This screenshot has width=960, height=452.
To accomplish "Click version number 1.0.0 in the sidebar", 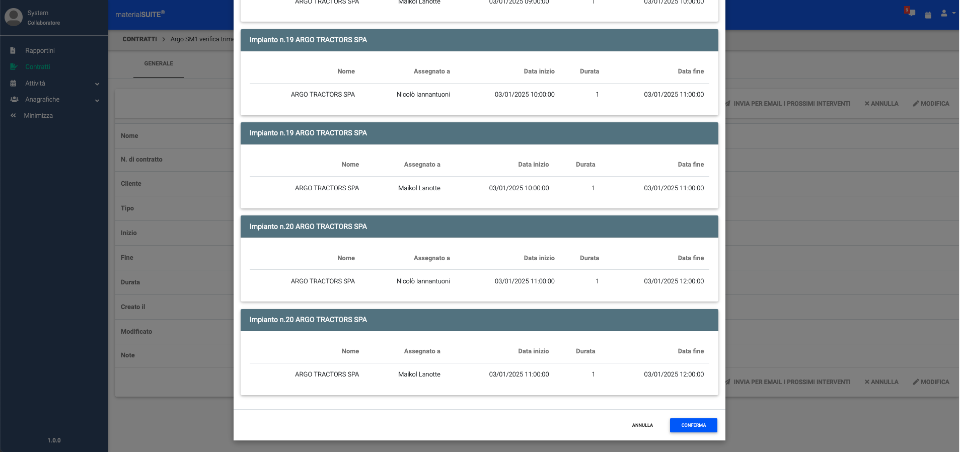I will [54, 440].
